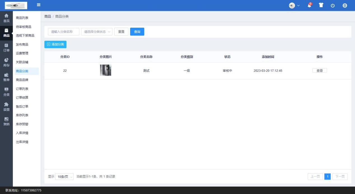
Task: Click the 重置 reset button
Action: click(121, 32)
